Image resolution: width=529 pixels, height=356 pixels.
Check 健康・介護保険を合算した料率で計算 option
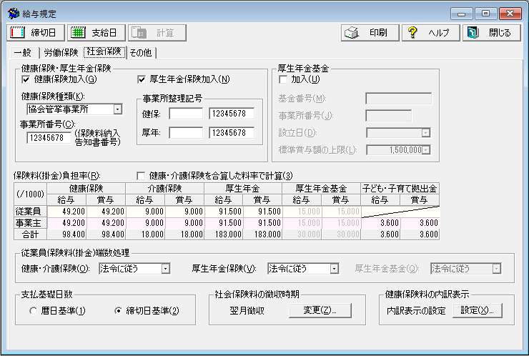coord(141,176)
